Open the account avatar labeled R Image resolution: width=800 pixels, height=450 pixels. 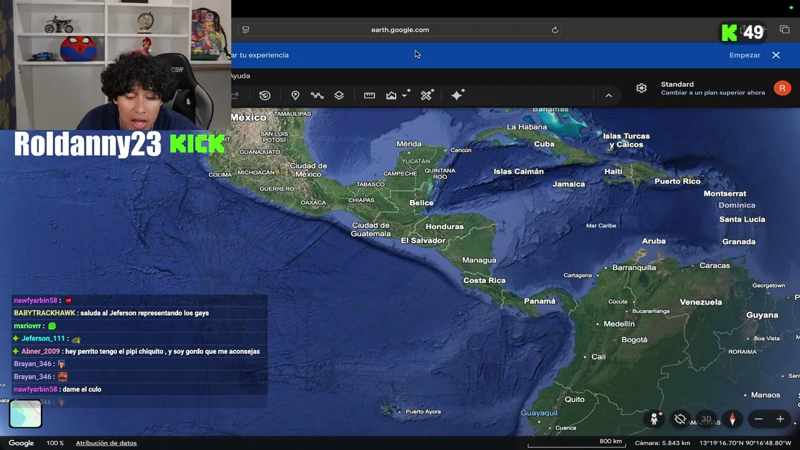(782, 88)
